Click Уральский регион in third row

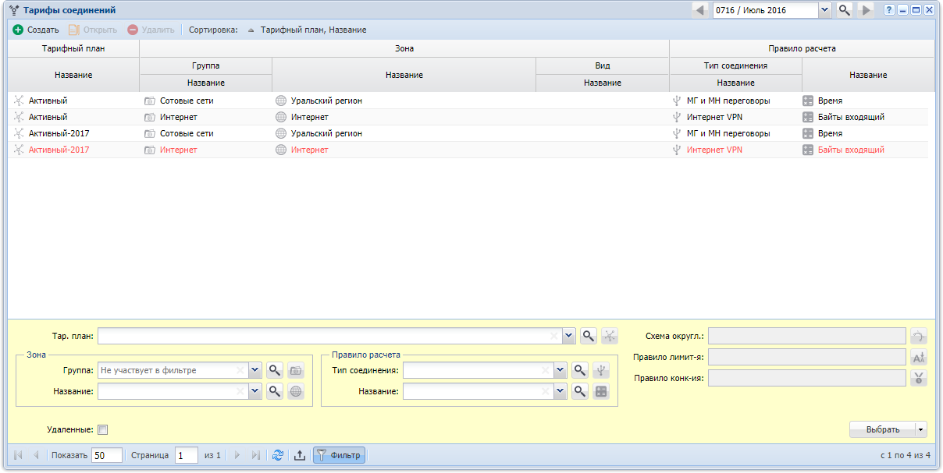[326, 133]
